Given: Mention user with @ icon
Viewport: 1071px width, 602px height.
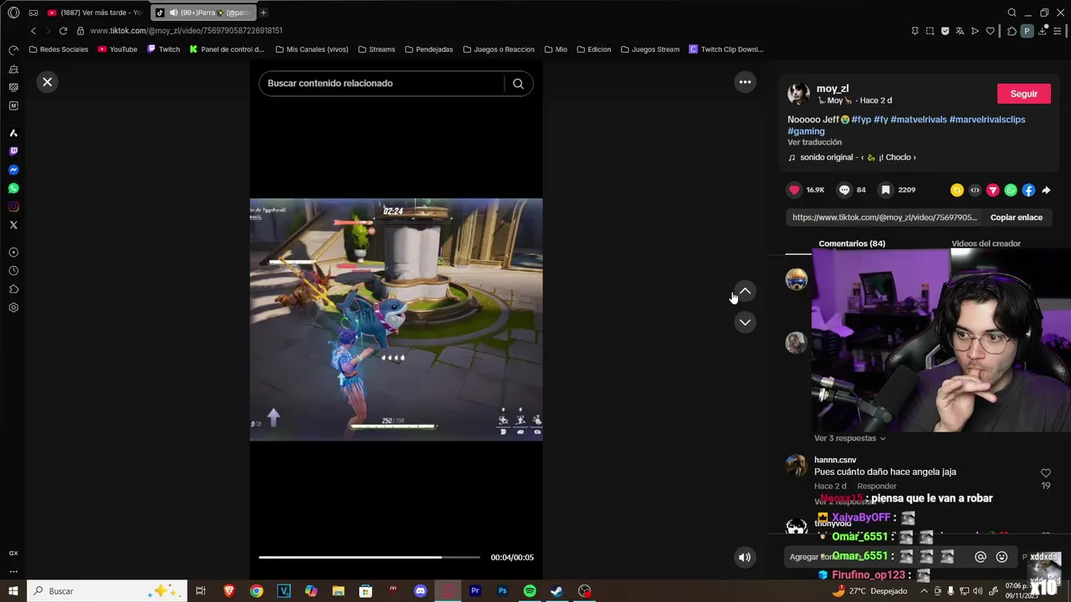Looking at the screenshot, I should [x=981, y=557].
